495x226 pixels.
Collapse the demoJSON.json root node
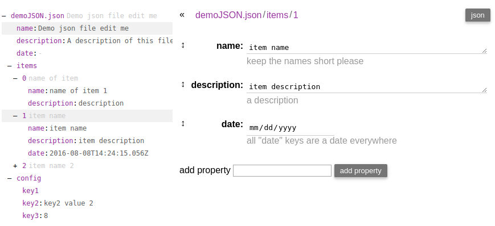[4, 16]
